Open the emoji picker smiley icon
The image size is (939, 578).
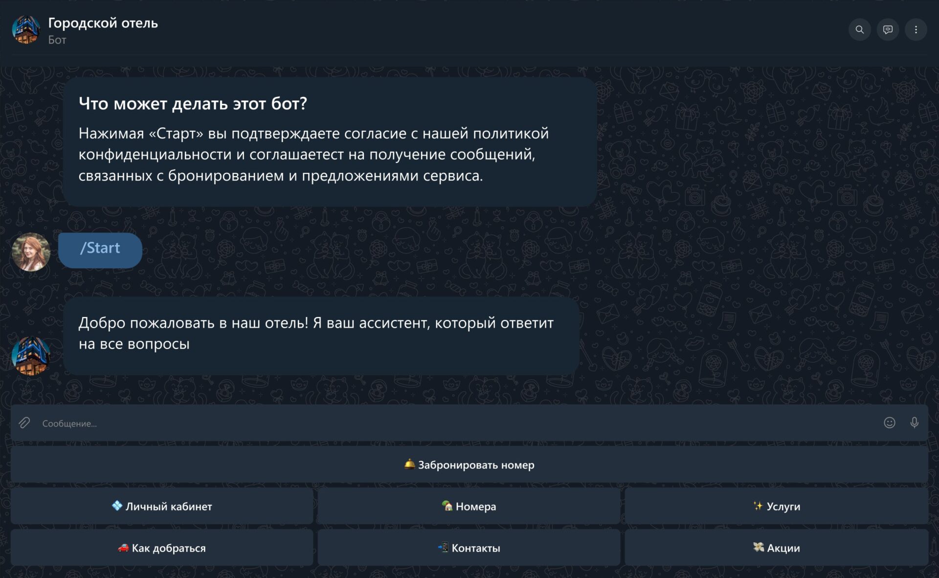click(889, 423)
